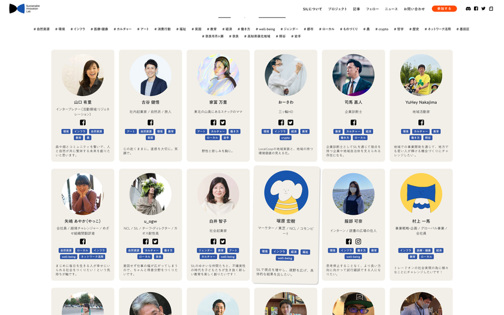This screenshot has width=504, height=315.
Task: Filter by the # 岩手 hashtag
Action: (296, 37)
